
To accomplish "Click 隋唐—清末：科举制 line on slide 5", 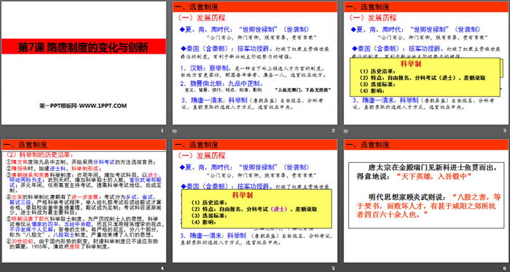I will pyautogui.click(x=214, y=236).
